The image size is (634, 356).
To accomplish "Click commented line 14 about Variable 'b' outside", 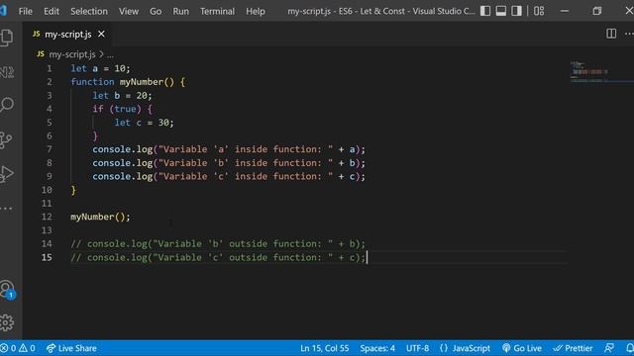I will pos(218,244).
